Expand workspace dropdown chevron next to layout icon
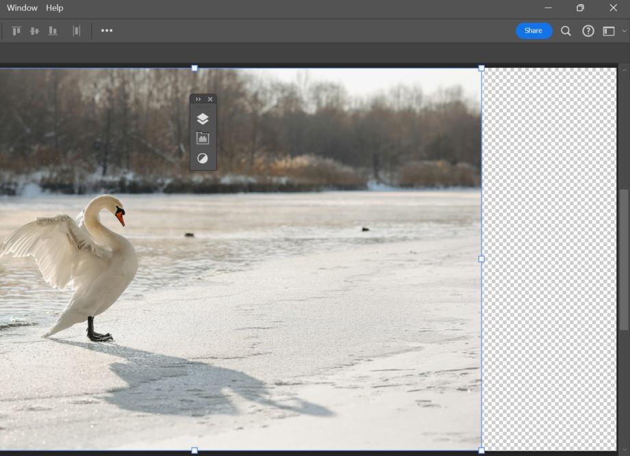This screenshot has height=456, width=630. coord(624,31)
